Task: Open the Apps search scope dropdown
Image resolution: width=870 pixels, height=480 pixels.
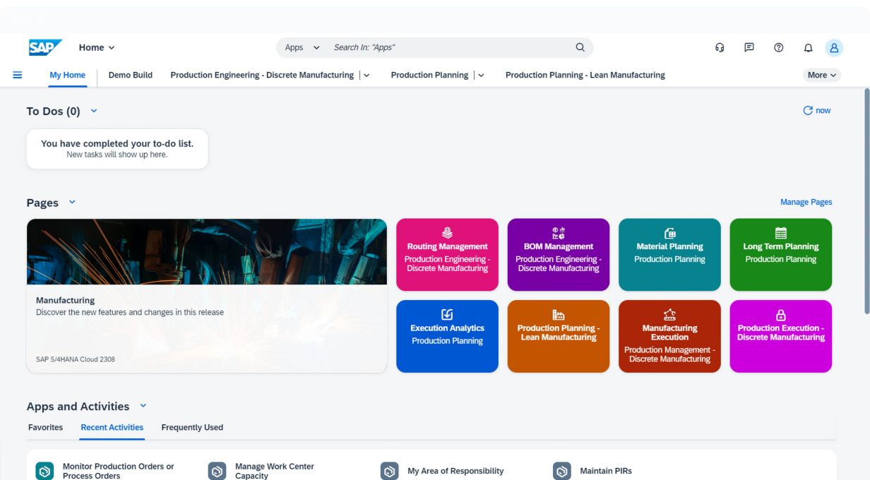Action: tap(302, 47)
